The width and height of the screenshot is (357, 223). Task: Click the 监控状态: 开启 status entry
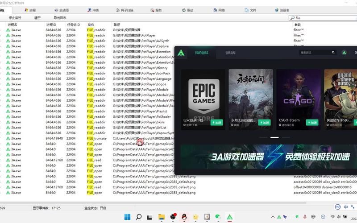tap(95, 208)
